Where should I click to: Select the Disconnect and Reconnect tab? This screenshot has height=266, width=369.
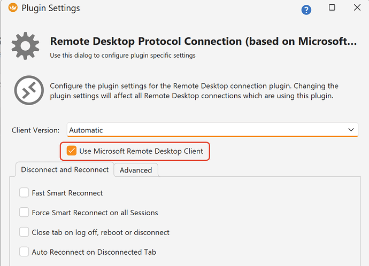[65, 170]
